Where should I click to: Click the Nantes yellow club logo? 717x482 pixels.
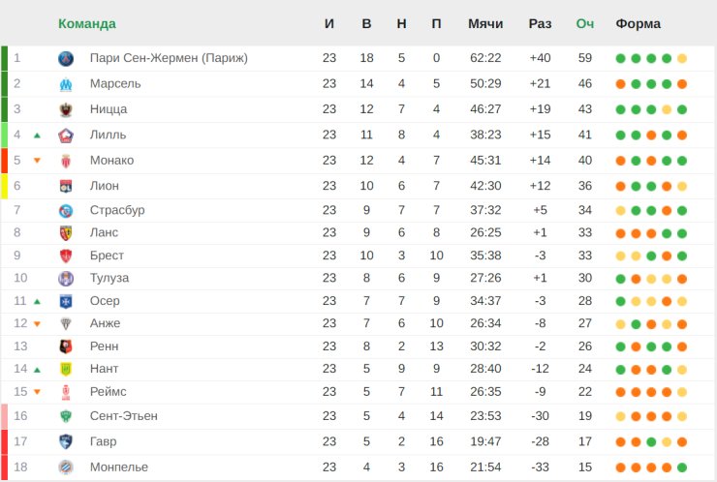[x=66, y=370]
